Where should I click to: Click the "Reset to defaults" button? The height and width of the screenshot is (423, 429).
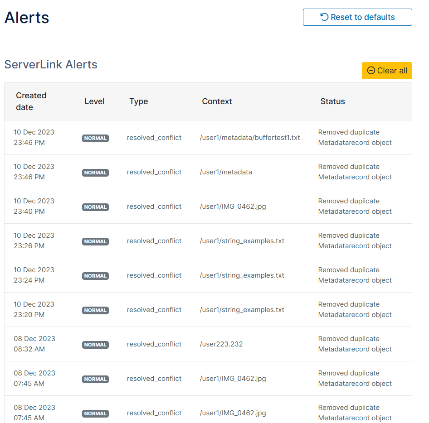[x=357, y=17]
